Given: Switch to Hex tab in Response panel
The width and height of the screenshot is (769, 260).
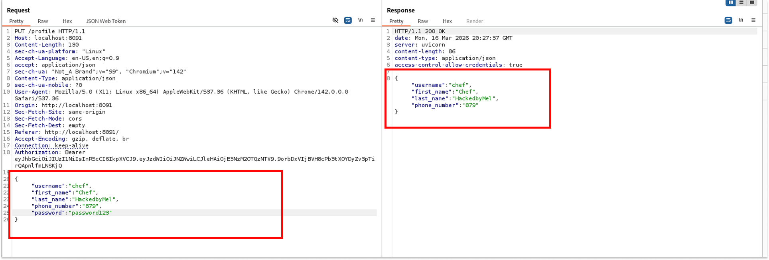Looking at the screenshot, I should tap(447, 21).
